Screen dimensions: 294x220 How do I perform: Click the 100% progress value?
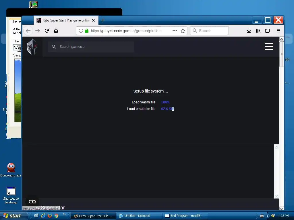coord(165,102)
